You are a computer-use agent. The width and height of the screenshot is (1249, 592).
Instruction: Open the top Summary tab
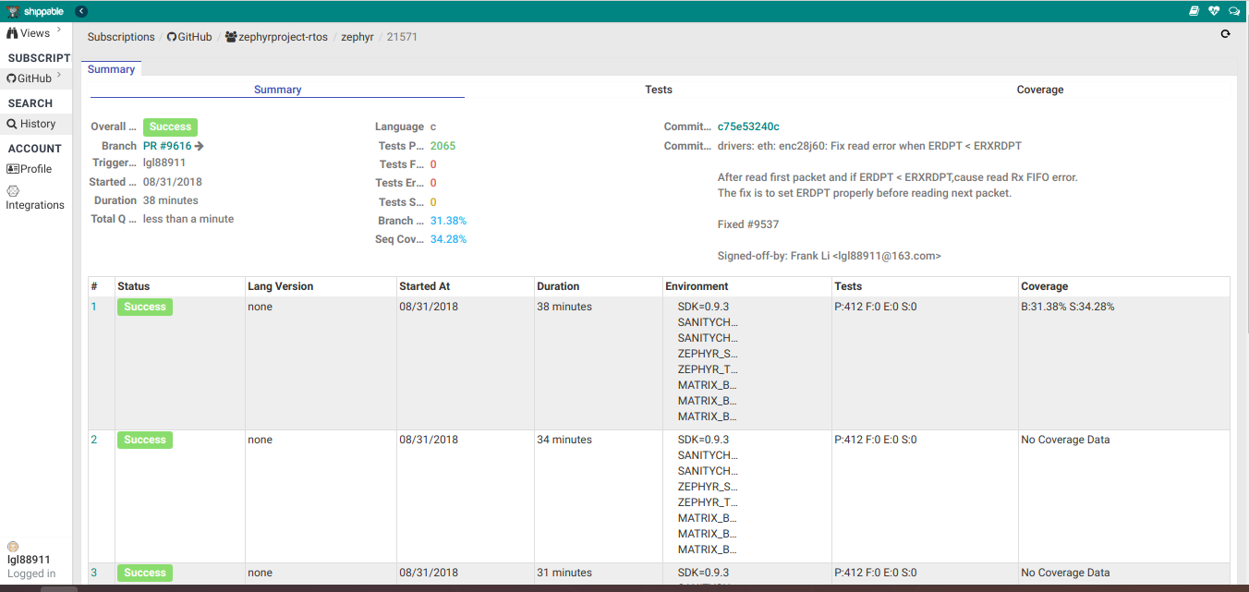tap(111, 69)
